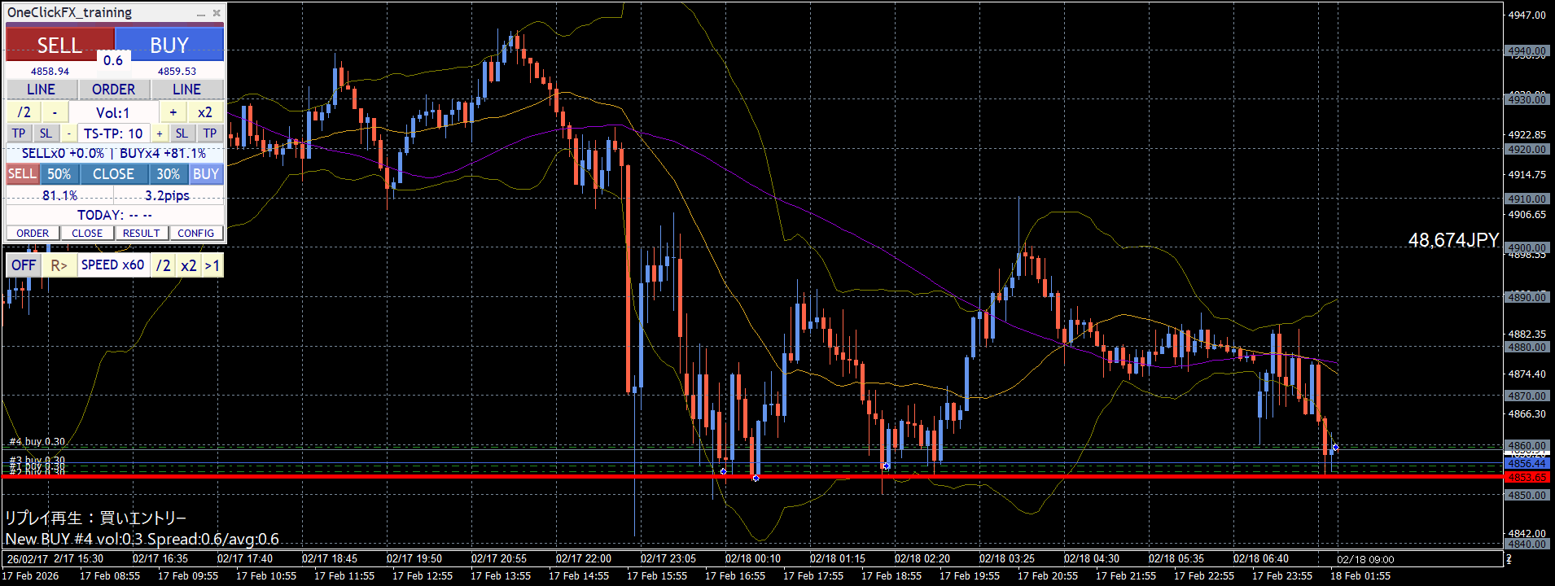Minimize the OneClickFX_training panel
Screen dimensions: 1555x586
[201, 13]
